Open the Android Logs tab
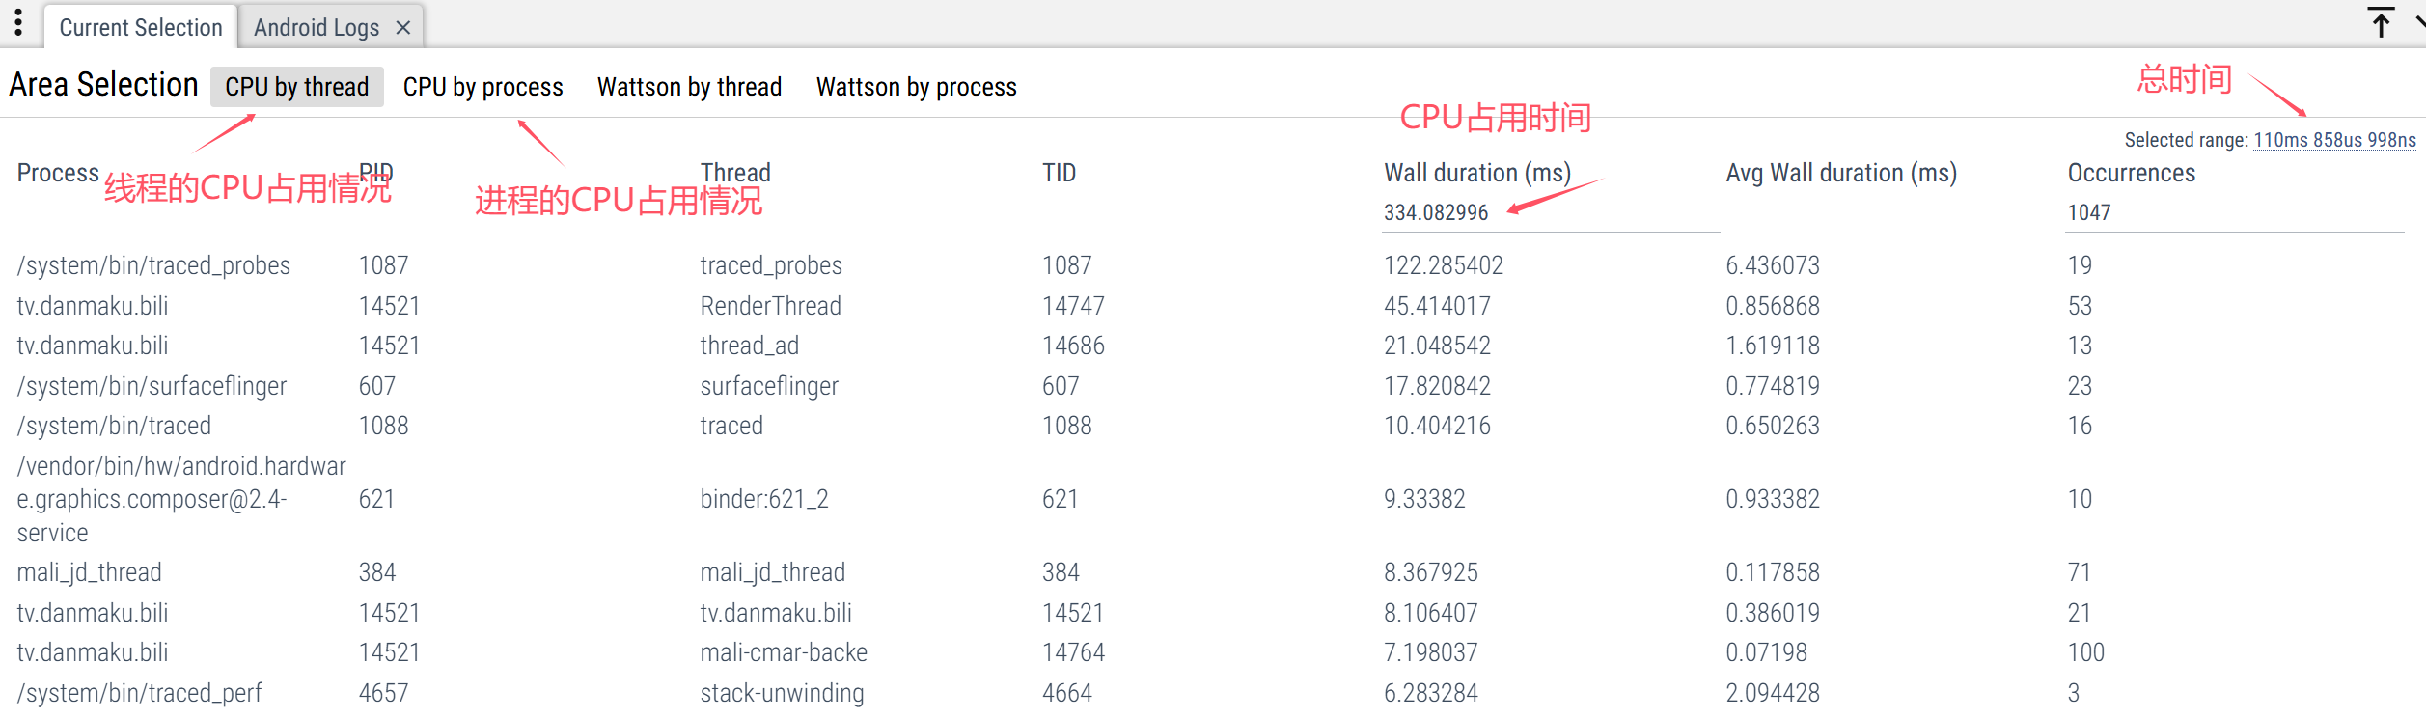The width and height of the screenshot is (2426, 719). pyautogui.click(x=316, y=28)
